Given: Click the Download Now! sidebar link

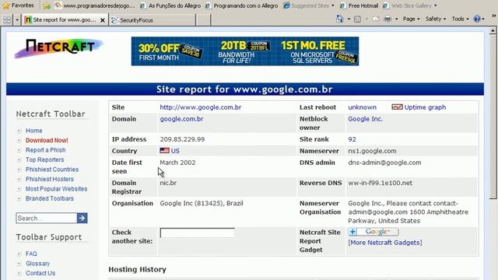Looking at the screenshot, I should 47,140.
